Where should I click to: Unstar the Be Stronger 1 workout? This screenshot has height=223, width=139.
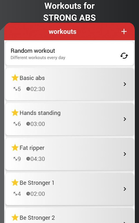click(15, 183)
